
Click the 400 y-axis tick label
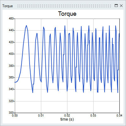pyautogui.click(x=11, y=54)
